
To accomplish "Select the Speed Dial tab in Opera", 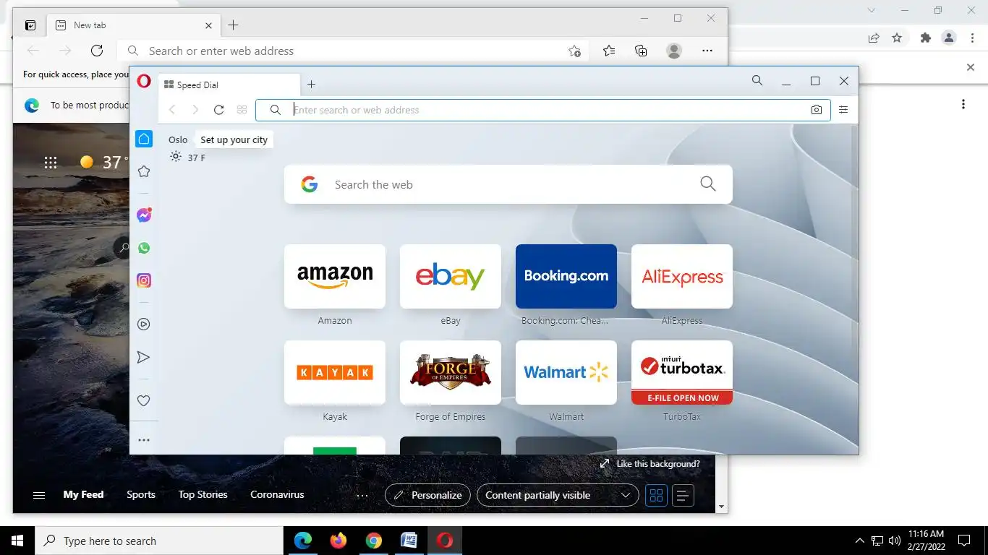I will coord(229,85).
